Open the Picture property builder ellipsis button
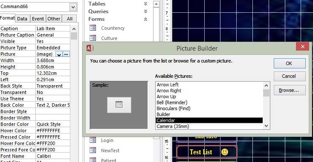313x162 pixels. pos(66,54)
